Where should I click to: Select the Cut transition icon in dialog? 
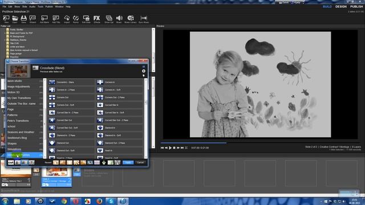coord(11,162)
